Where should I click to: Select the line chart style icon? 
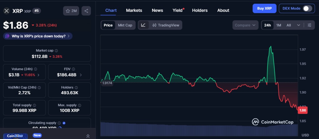coord(143,25)
